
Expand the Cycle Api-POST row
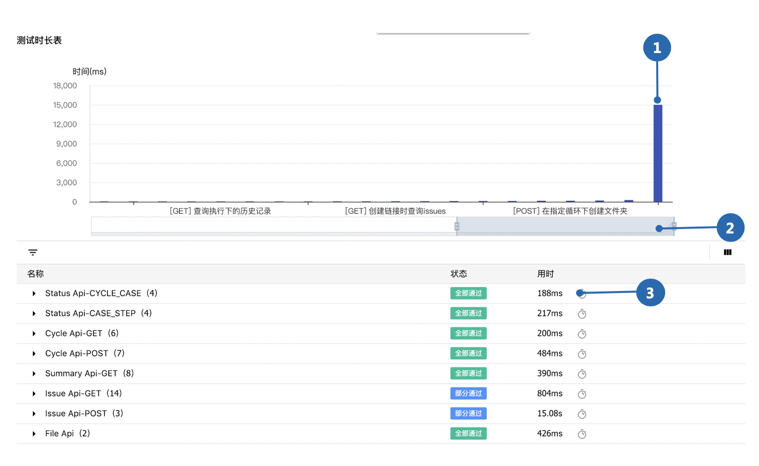click(x=34, y=353)
